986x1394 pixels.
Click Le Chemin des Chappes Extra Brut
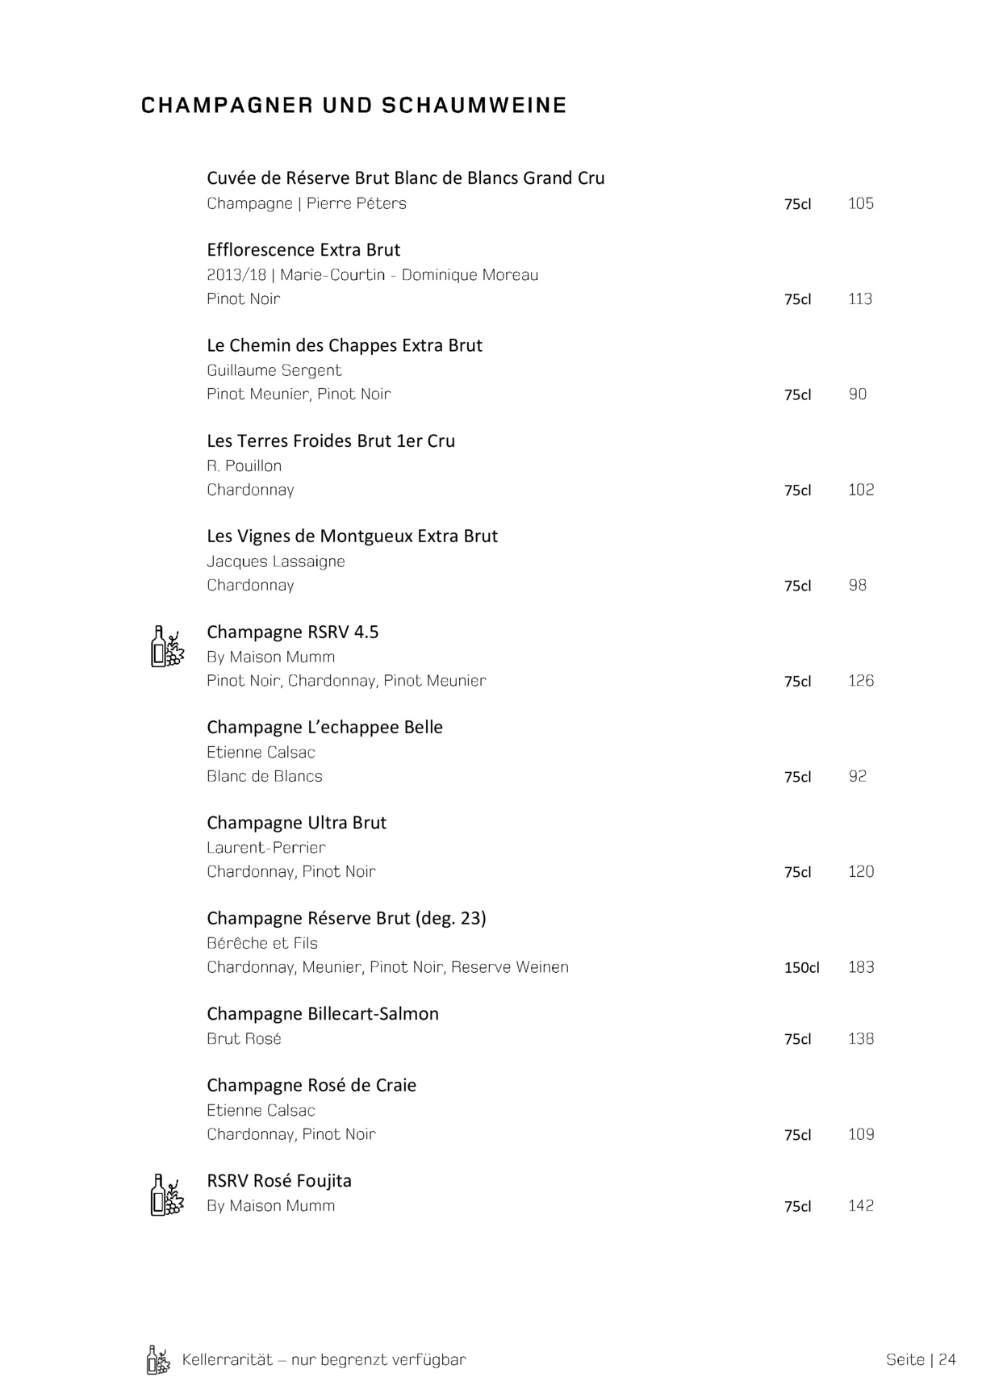pos(344,345)
